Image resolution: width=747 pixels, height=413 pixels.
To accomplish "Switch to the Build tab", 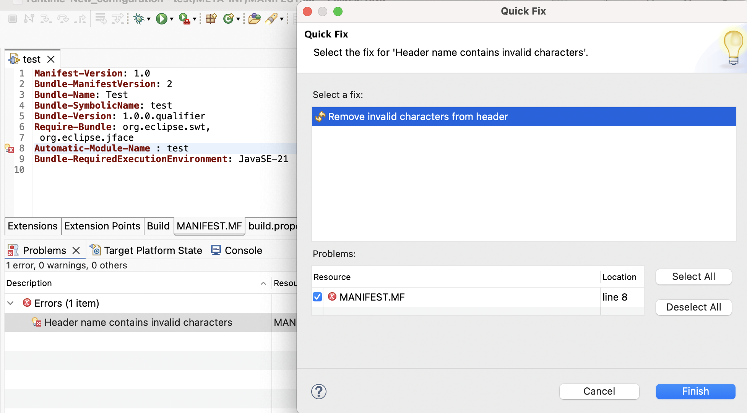I will tap(158, 226).
